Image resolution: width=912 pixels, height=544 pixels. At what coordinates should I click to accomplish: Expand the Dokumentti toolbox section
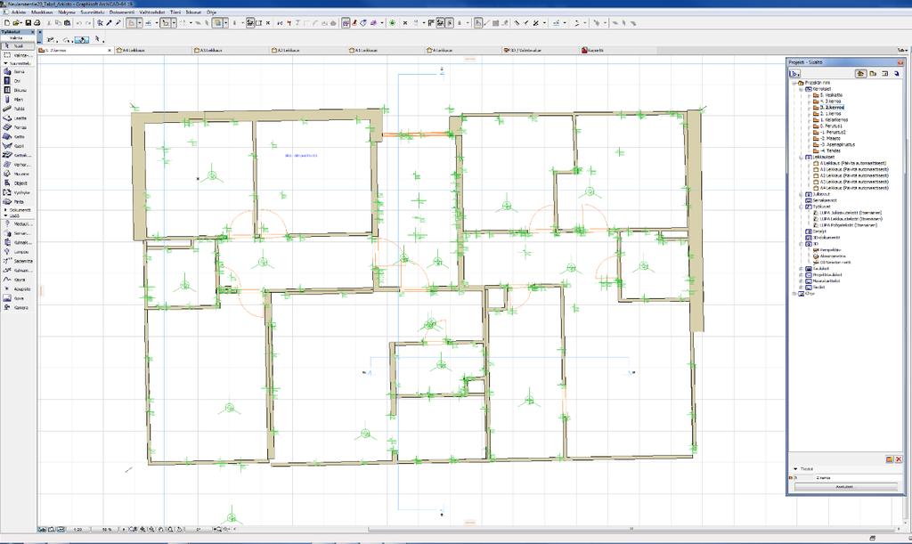coord(5,210)
